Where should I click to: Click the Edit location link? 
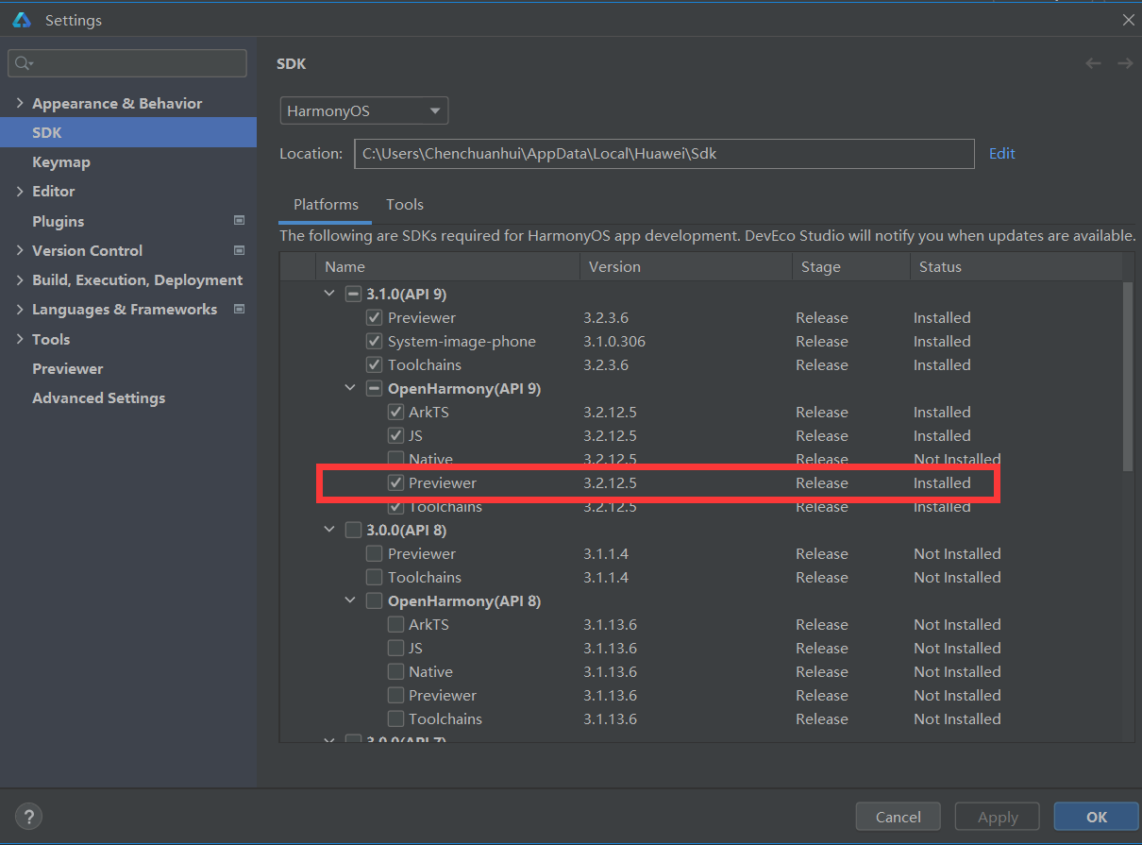tap(1002, 153)
